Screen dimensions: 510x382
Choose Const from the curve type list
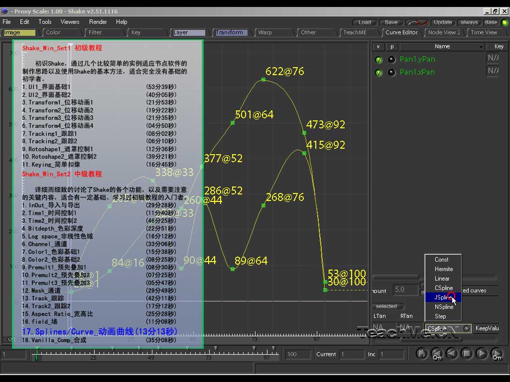point(443,260)
